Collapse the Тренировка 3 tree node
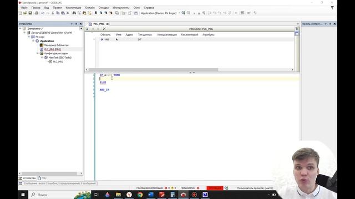The width and height of the screenshot is (355, 199). (20, 29)
